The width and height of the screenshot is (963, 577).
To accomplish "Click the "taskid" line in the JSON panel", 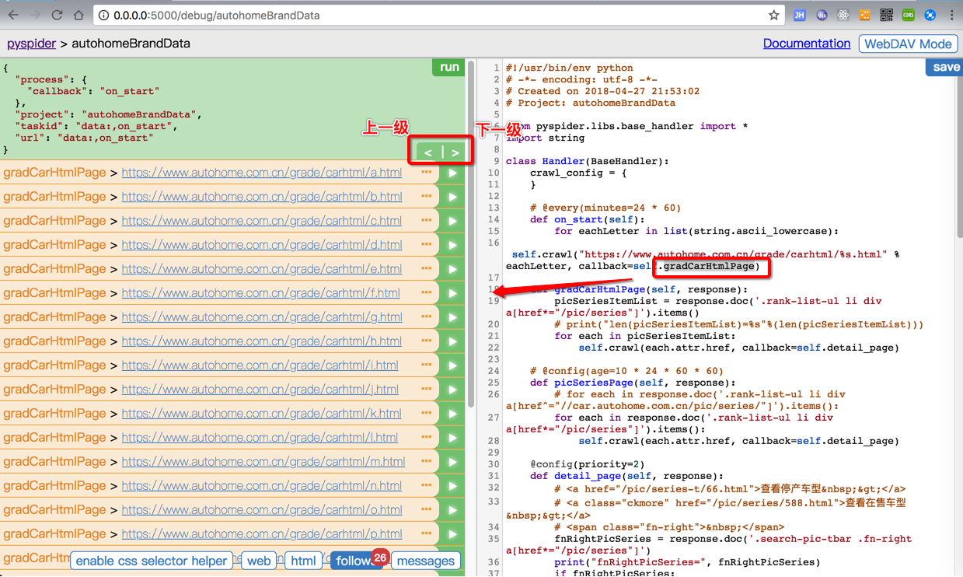I will tap(96, 126).
